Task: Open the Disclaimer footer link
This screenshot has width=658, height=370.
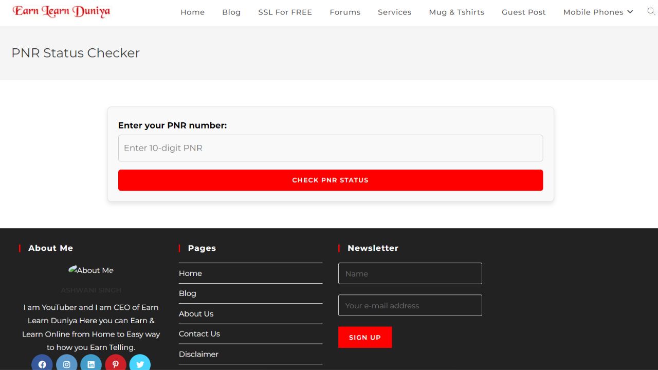Action: (x=198, y=354)
